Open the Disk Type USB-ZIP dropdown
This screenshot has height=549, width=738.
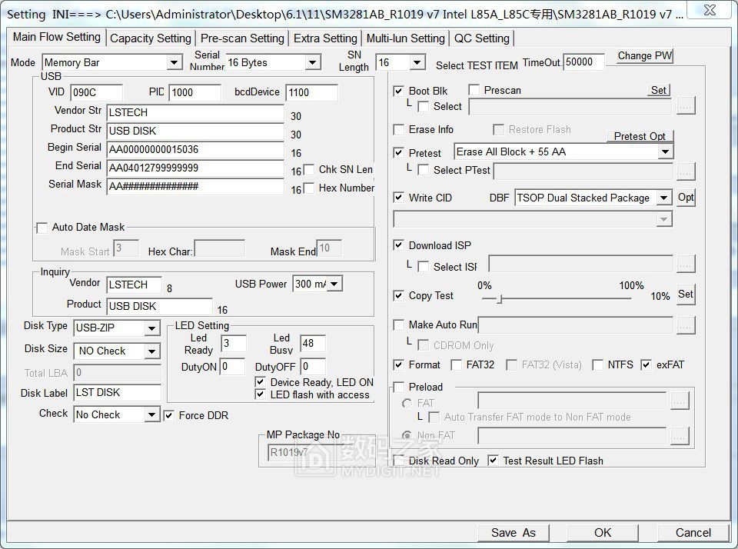tap(151, 328)
